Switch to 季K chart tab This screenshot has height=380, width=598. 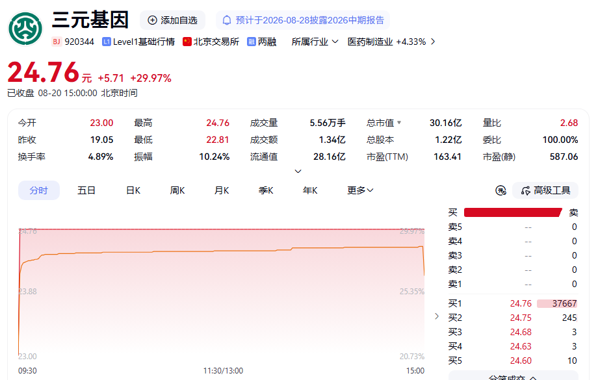(x=266, y=190)
